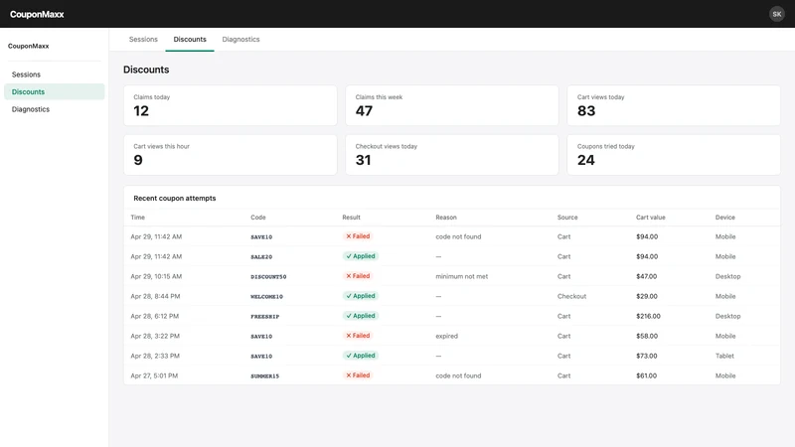Select the WELCOME10 coupon code
The width and height of the screenshot is (795, 447).
click(x=266, y=296)
